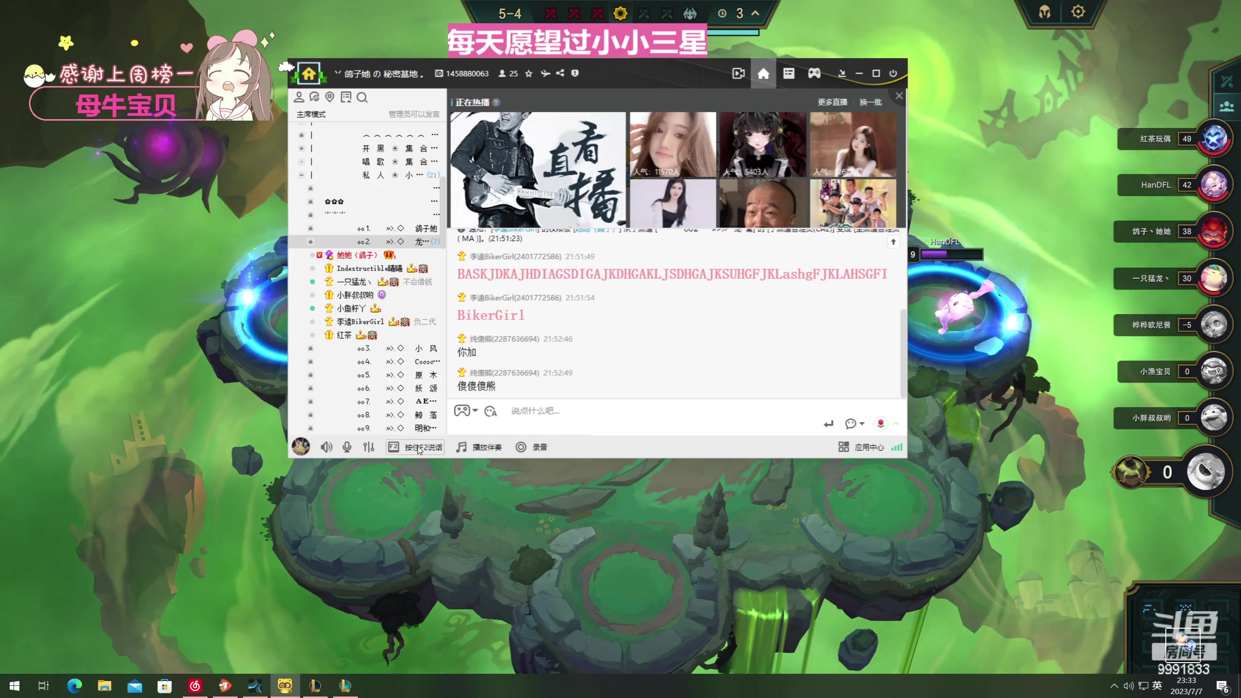Click 按住F2说话 push-to-talk button
The height and width of the screenshot is (698, 1241).
pyautogui.click(x=415, y=447)
